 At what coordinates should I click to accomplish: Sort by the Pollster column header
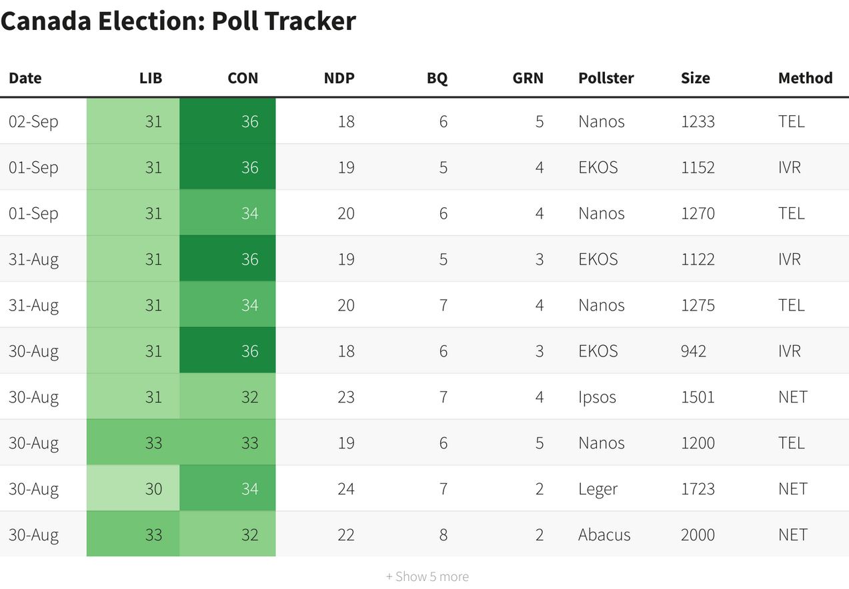(x=606, y=78)
